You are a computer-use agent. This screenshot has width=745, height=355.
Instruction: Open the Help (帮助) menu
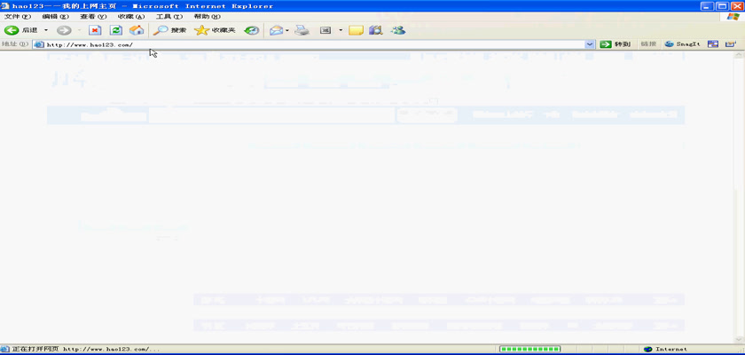208,17
